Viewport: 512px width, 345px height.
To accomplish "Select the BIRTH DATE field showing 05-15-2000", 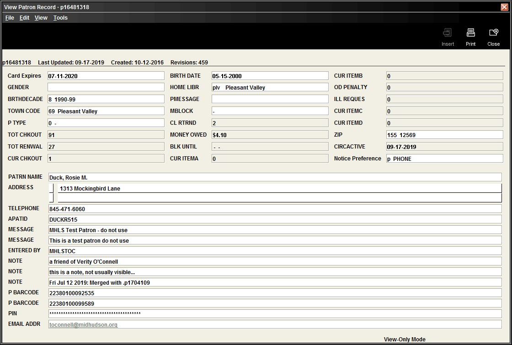I will point(270,75).
